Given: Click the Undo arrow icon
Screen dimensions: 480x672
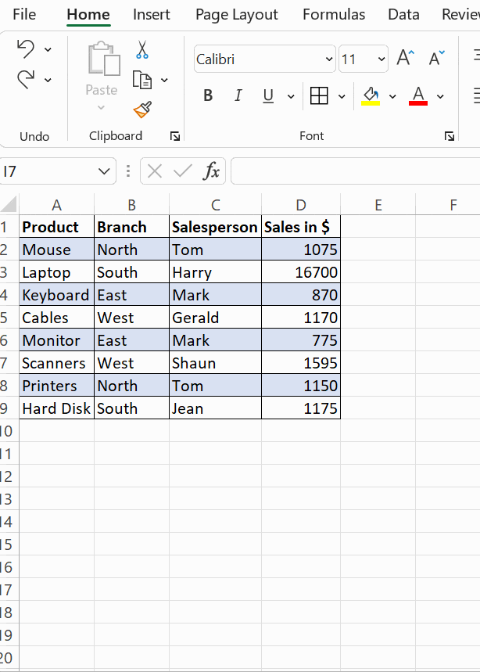Looking at the screenshot, I should [x=26, y=49].
